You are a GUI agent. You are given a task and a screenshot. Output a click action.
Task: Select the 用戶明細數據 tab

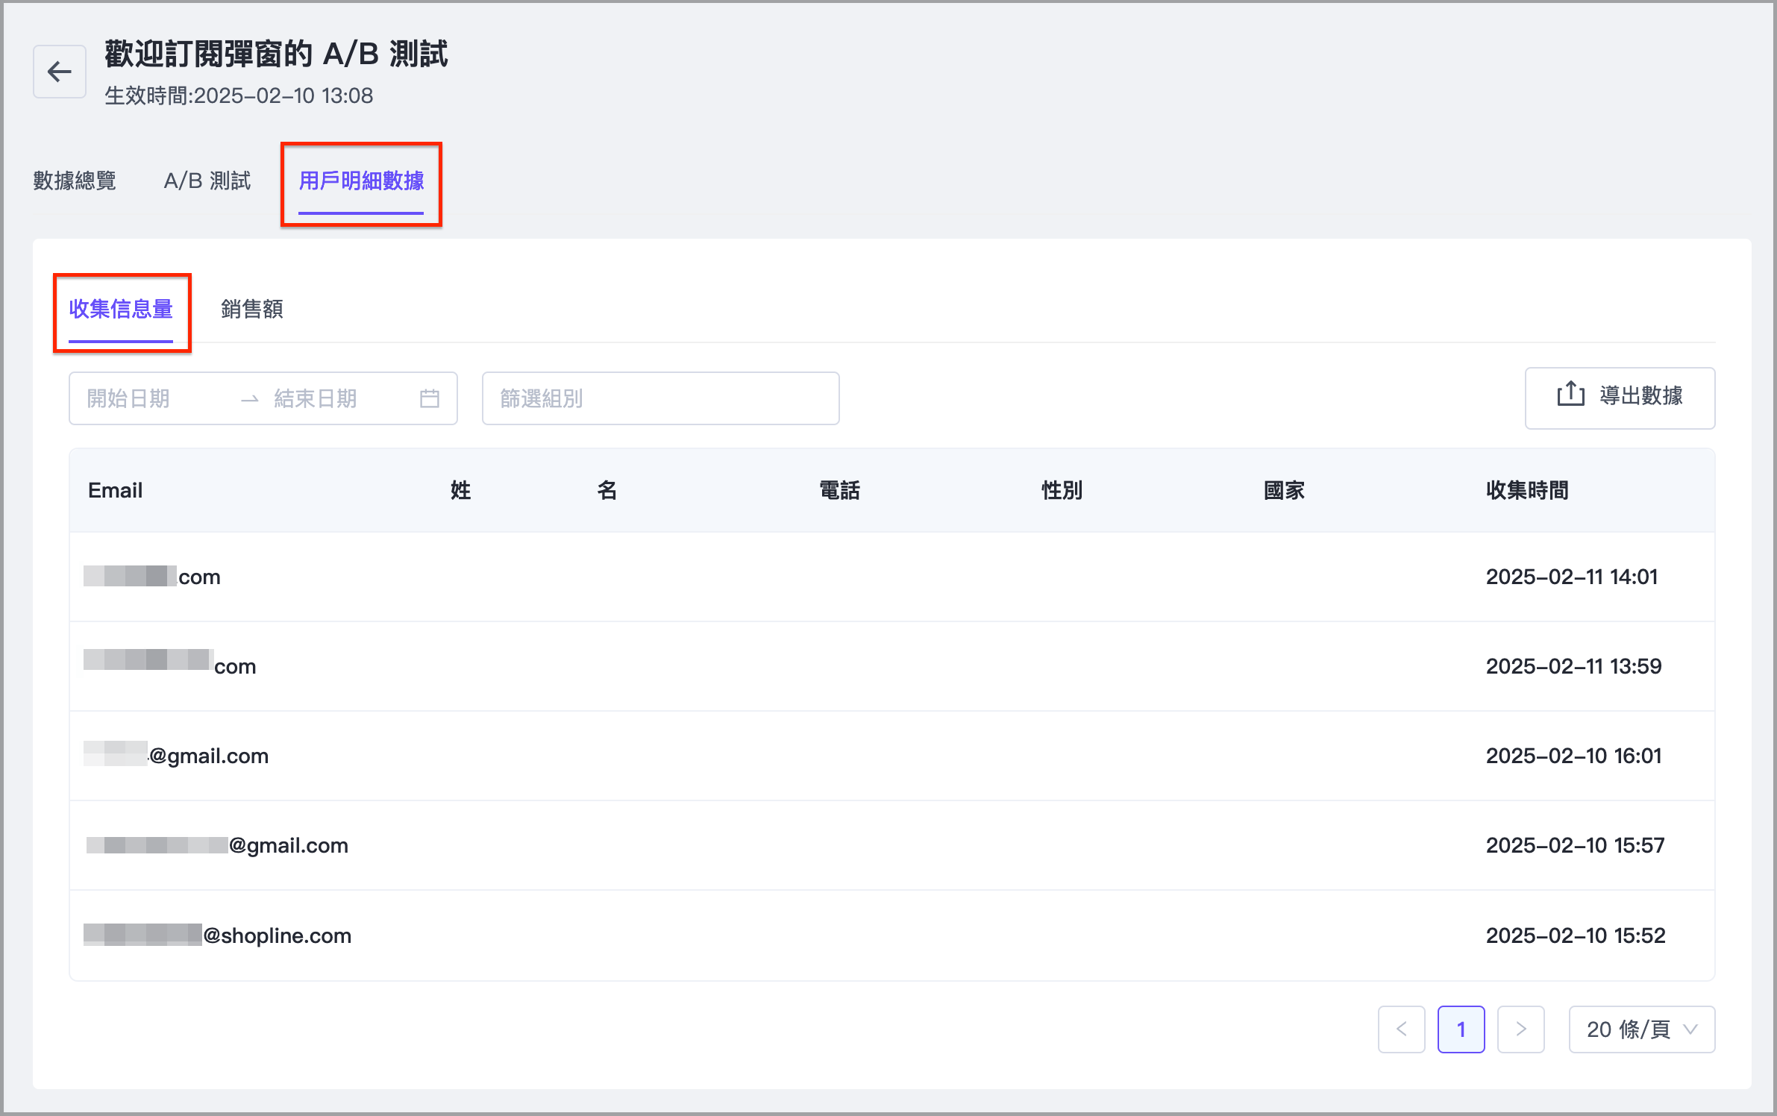tap(361, 181)
